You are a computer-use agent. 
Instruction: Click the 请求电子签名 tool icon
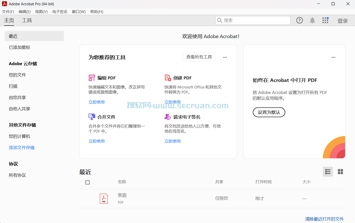[168, 117]
